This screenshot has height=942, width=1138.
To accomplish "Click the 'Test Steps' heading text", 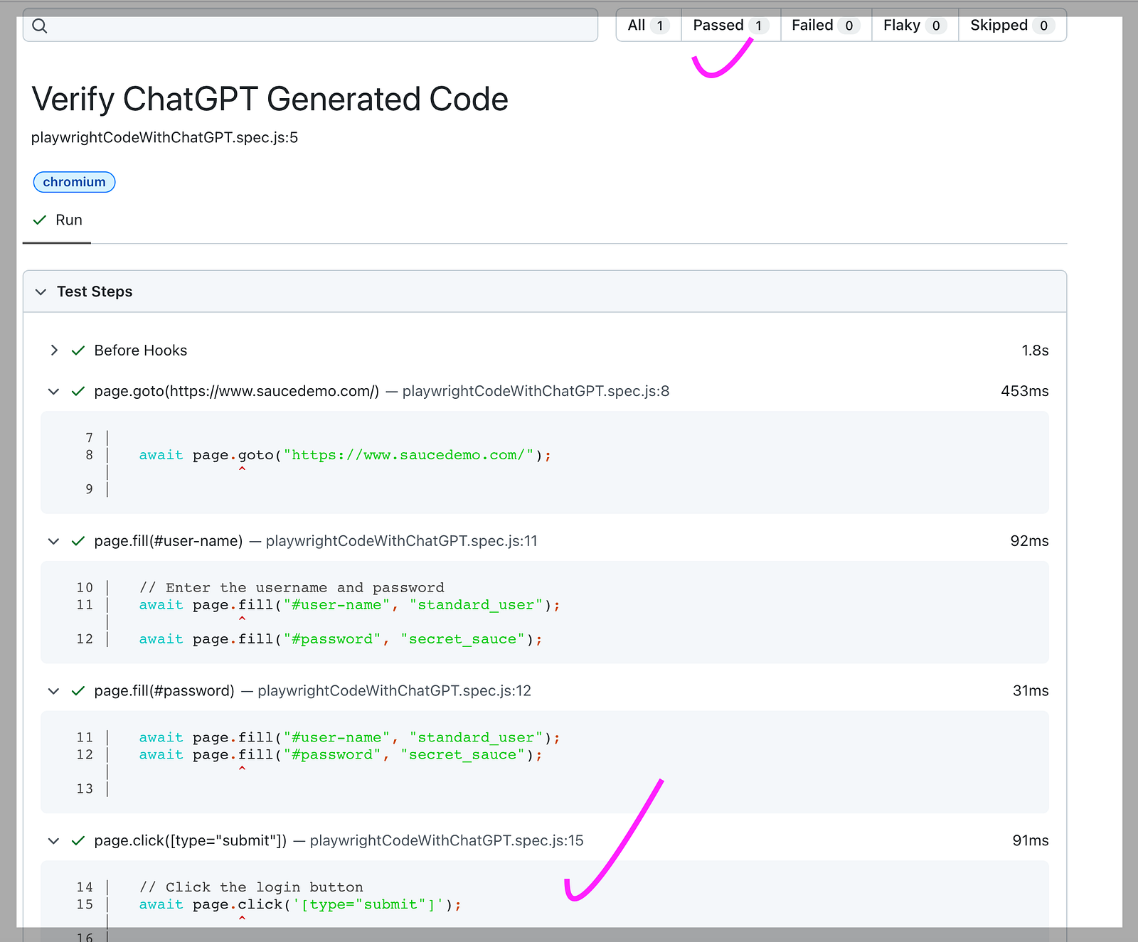I will 95,291.
